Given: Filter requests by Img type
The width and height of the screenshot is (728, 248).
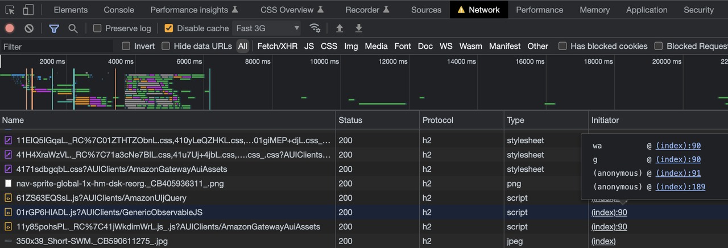Looking at the screenshot, I should coord(351,46).
